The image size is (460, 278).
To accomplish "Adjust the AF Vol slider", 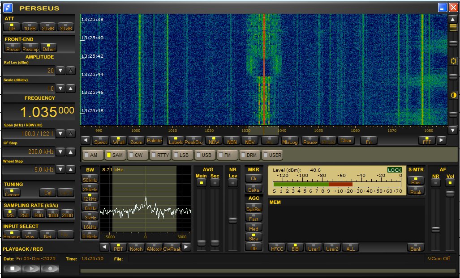I will coord(450,194).
